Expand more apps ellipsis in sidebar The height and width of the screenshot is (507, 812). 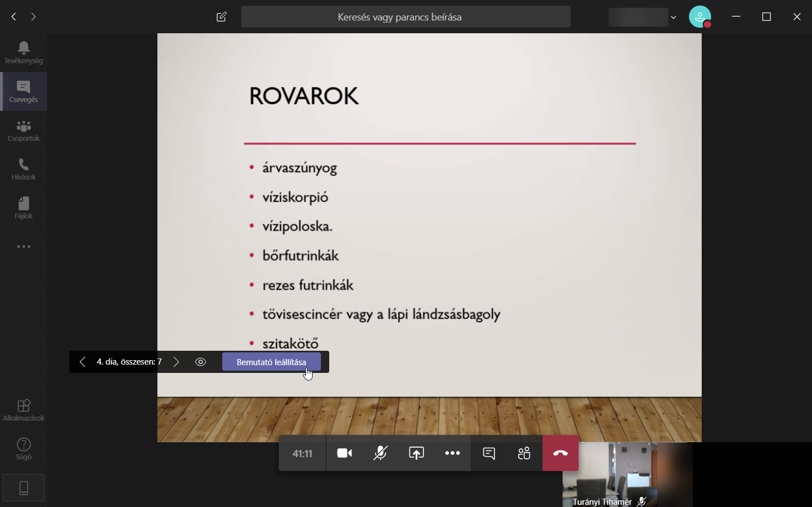coord(23,247)
